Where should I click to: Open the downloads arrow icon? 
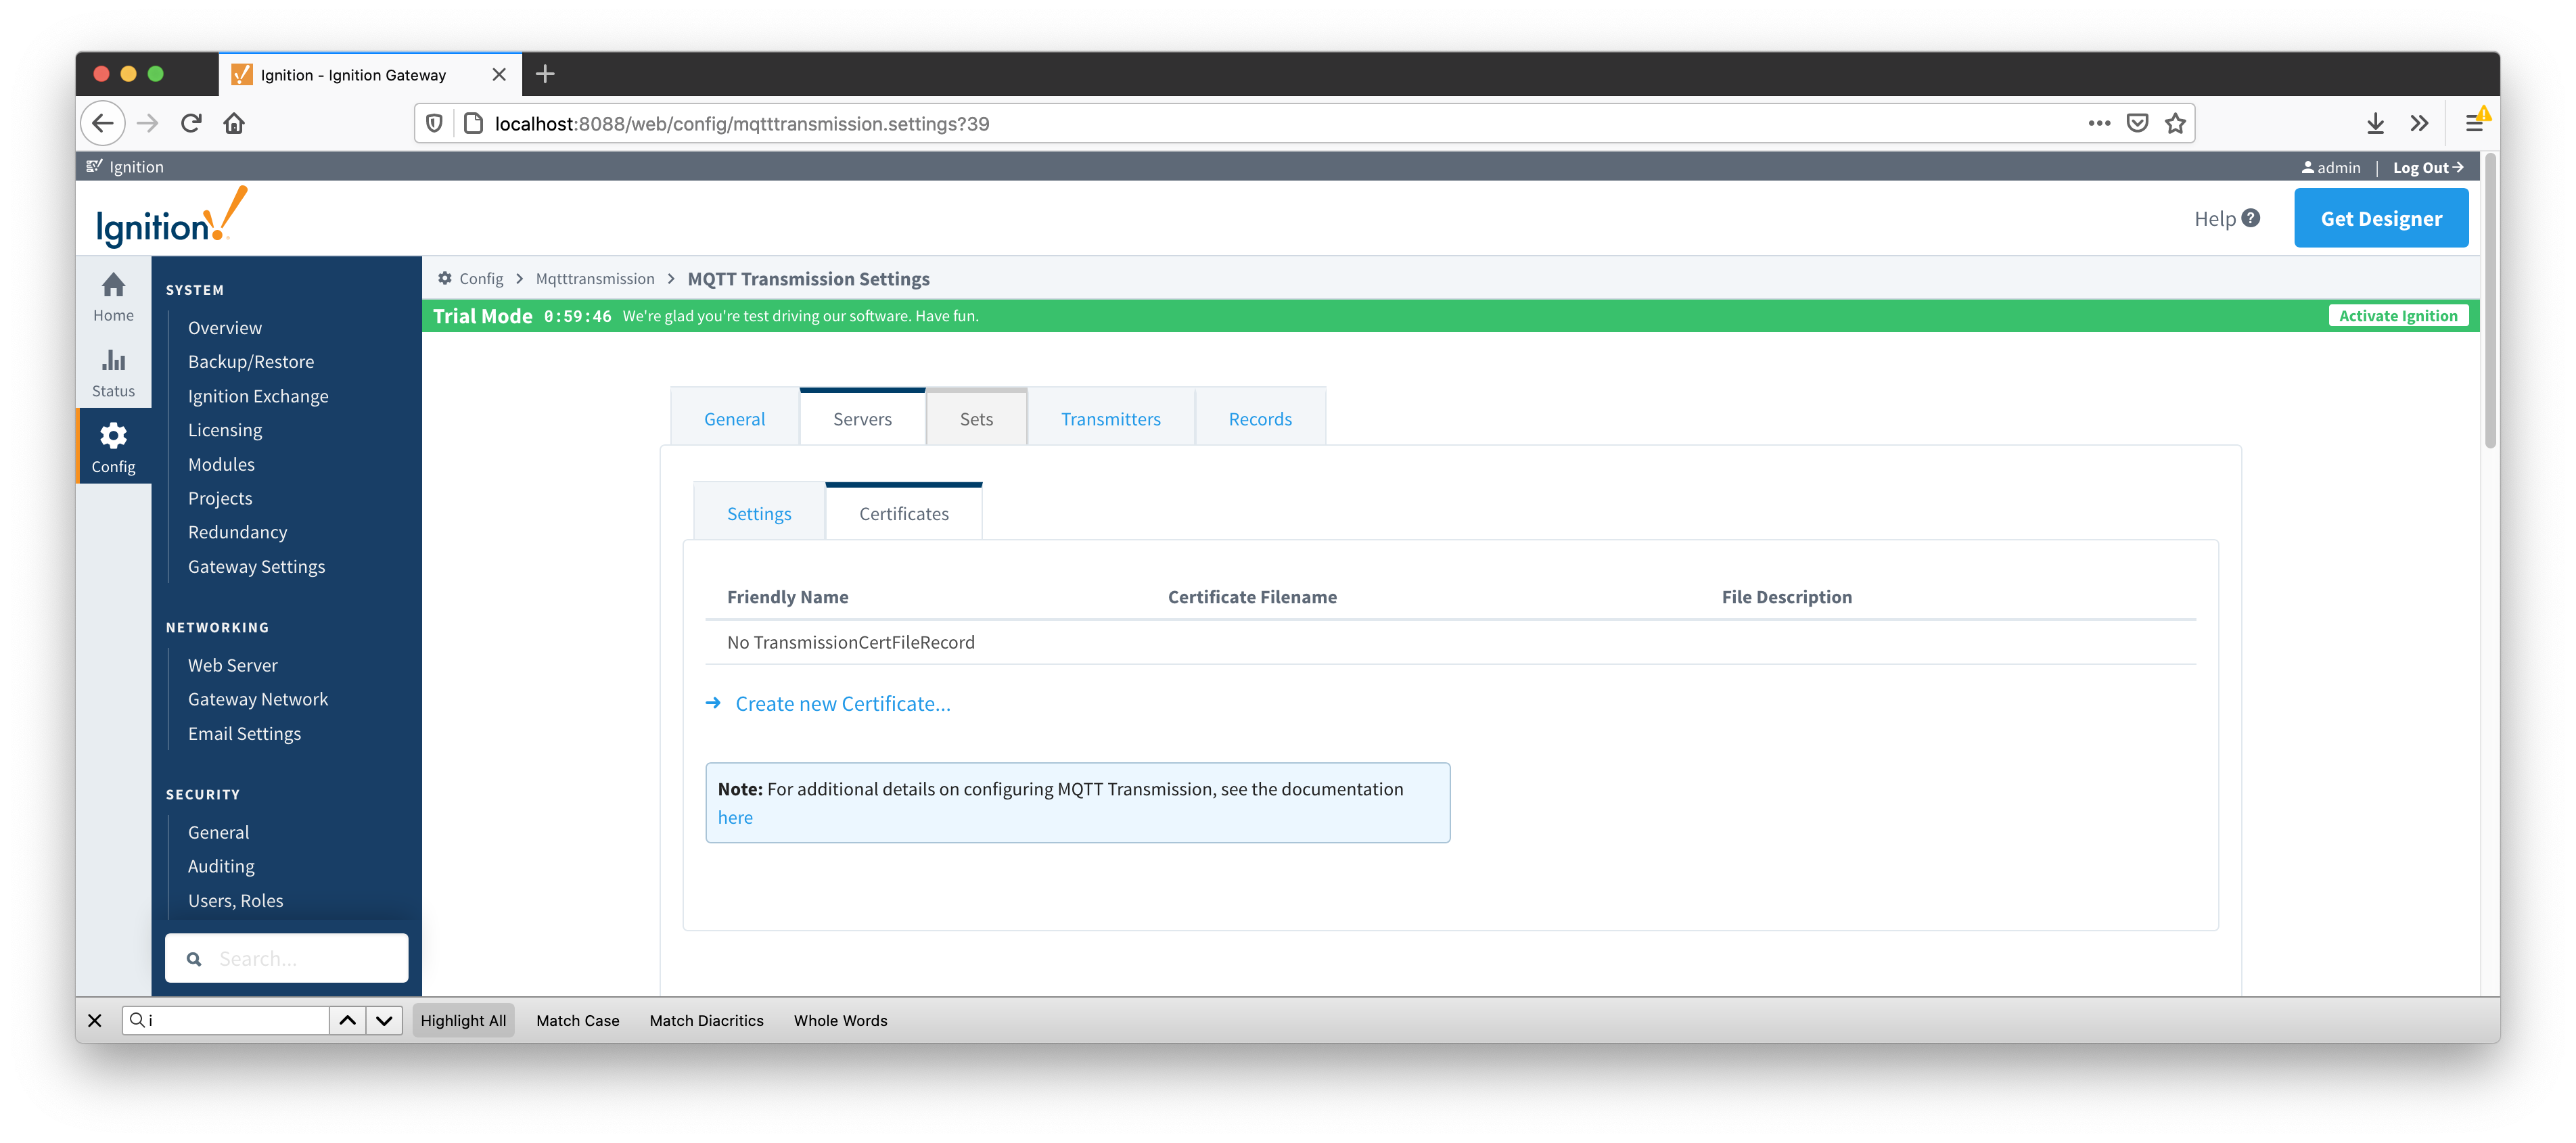pyautogui.click(x=2376, y=123)
